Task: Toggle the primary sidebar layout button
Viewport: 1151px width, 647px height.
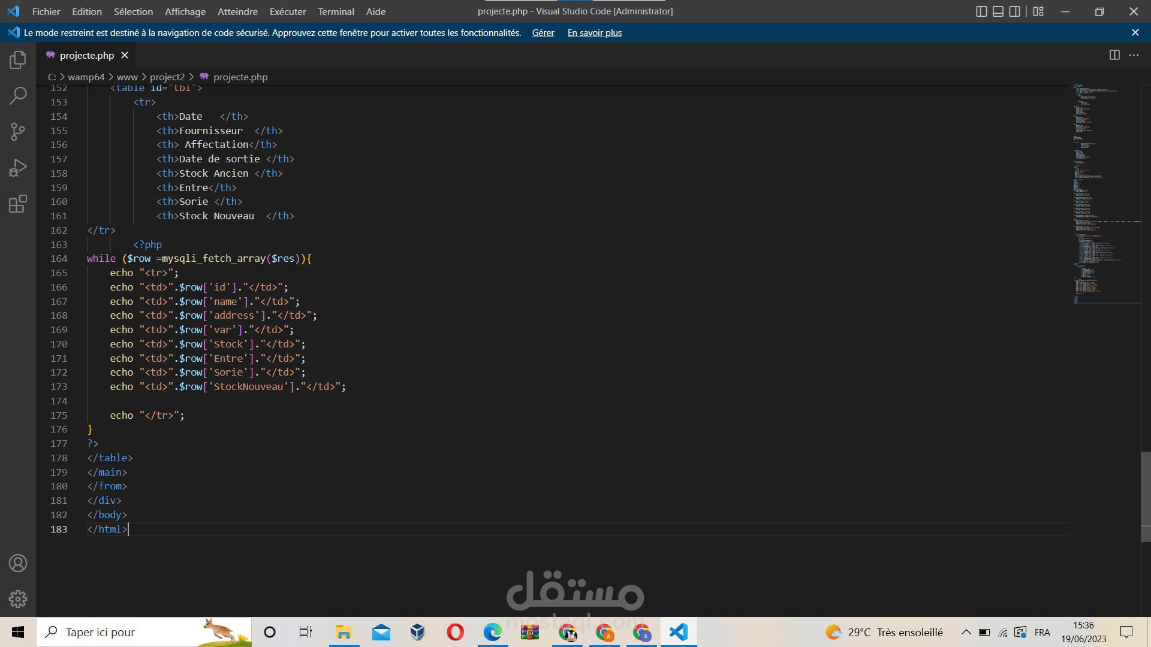Action: [981, 11]
